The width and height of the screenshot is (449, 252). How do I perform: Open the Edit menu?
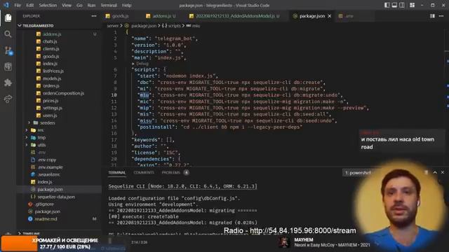click(x=29, y=5)
